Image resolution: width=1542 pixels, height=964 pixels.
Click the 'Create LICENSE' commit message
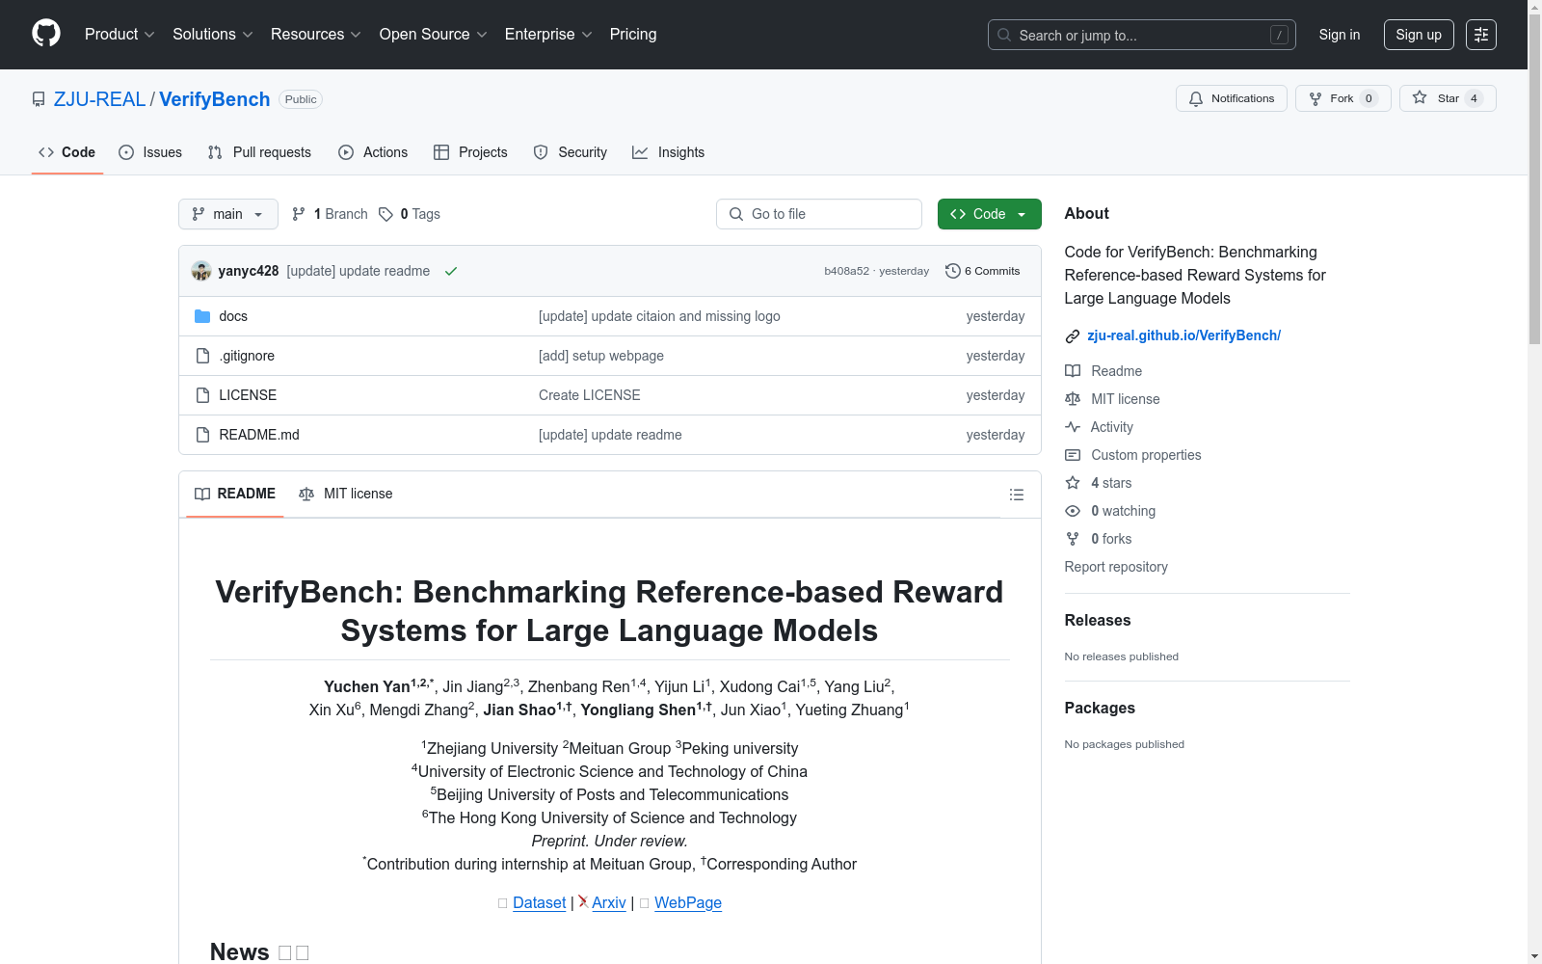pos(590,395)
